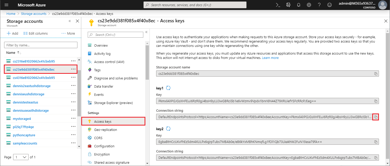Open the notifications bell
The height and width of the screenshot is (166, 390).
[x=299, y=5]
